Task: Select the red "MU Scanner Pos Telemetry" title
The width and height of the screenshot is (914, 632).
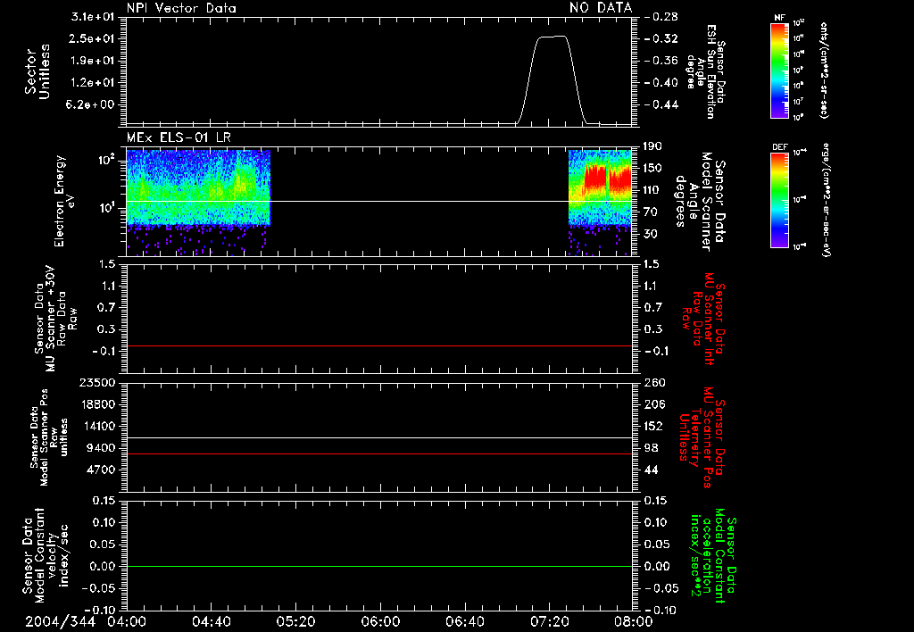Action: coord(702,437)
